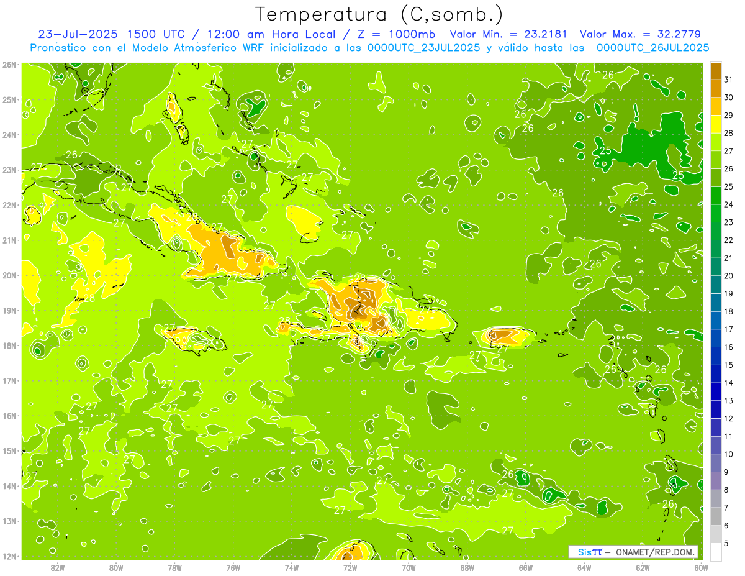This screenshot has width=745, height=576.
Task: Click the white swatch at the legend bottom
Action: [x=716, y=552]
